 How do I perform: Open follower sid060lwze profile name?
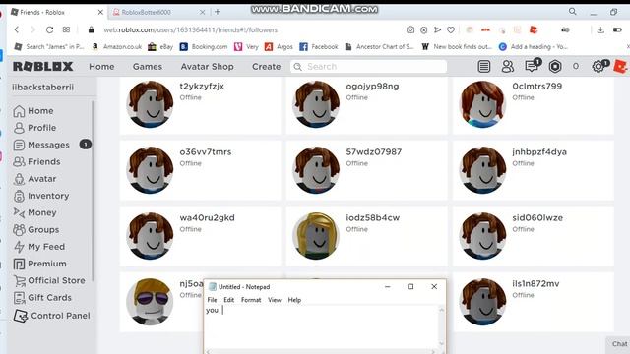537,218
